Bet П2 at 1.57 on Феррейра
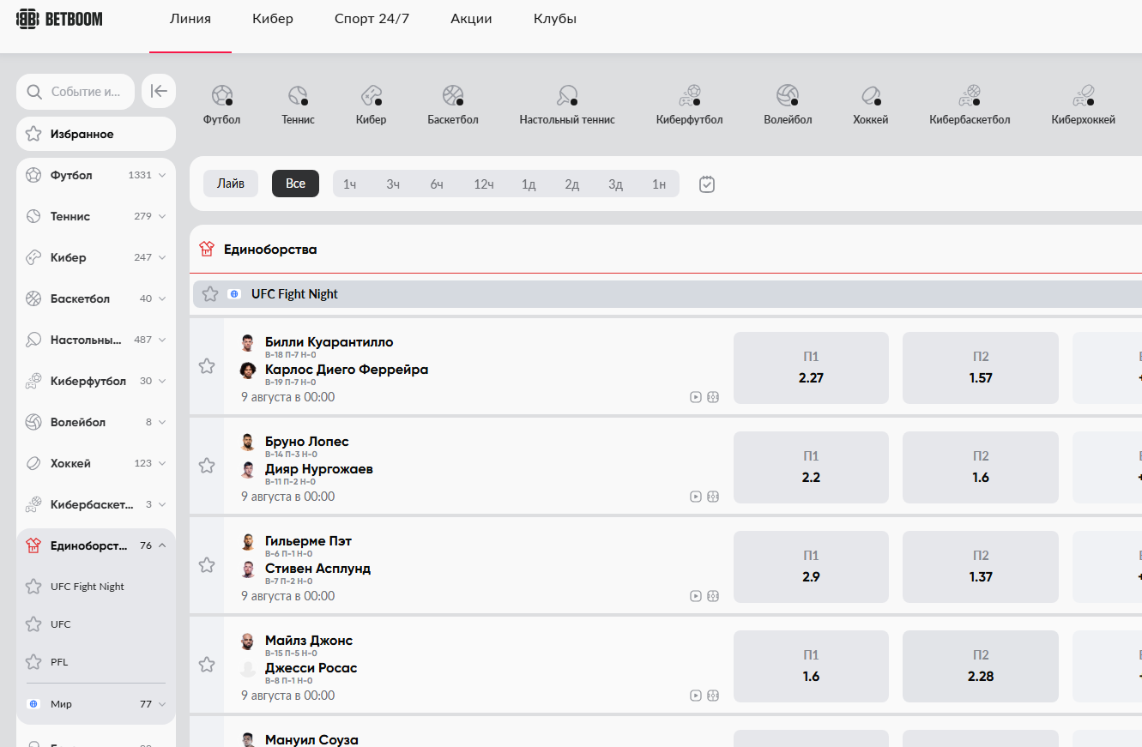The image size is (1142, 747). pos(981,368)
